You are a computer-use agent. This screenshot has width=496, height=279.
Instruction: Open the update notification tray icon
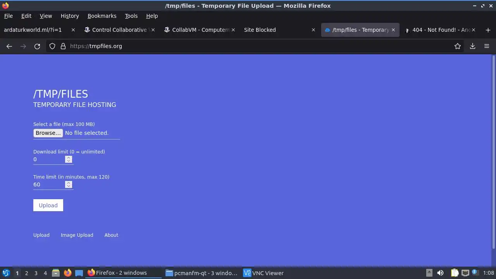475,273
